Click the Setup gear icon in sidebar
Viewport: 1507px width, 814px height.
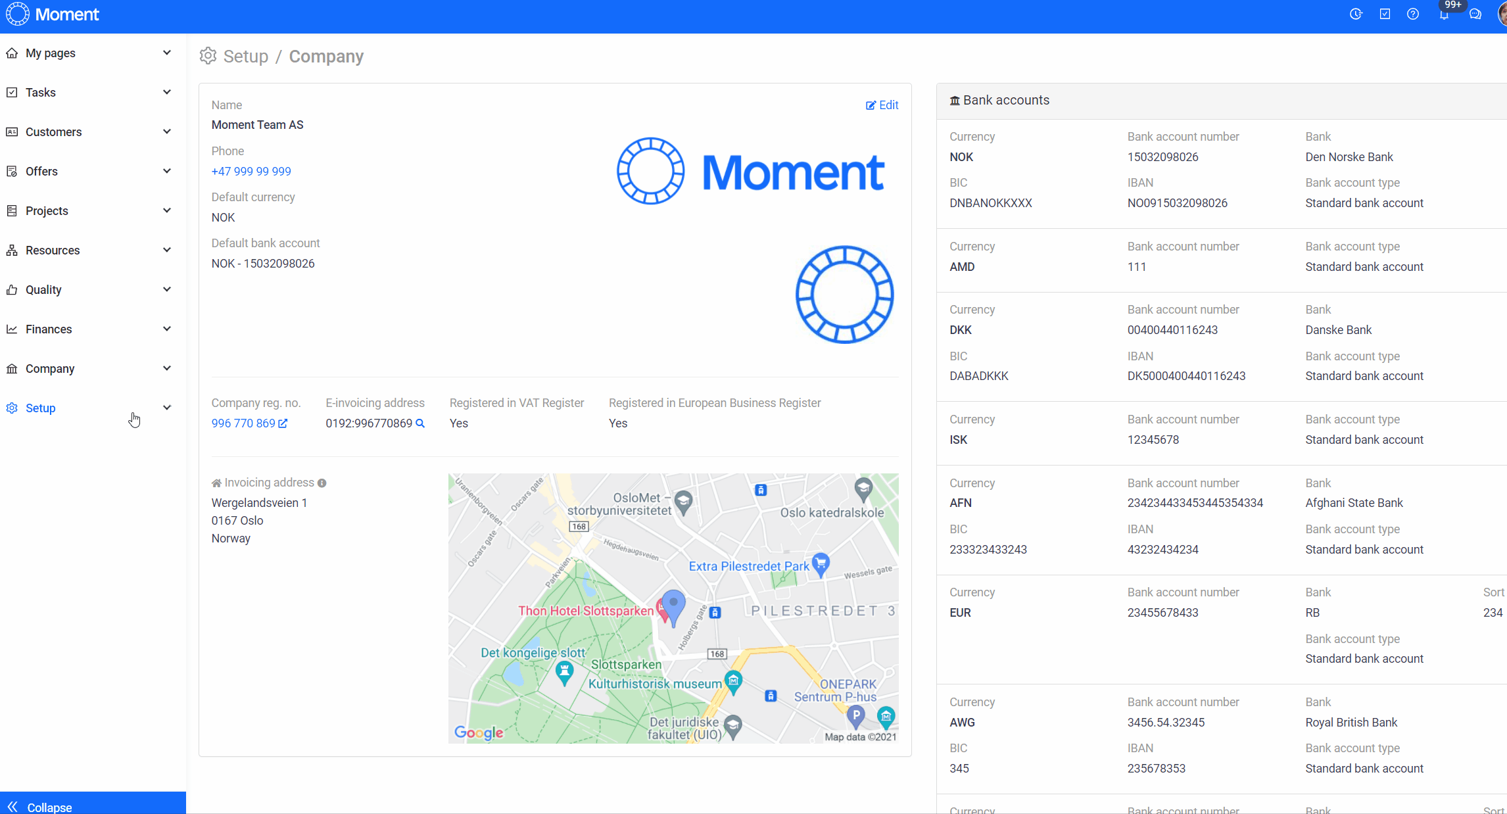[x=12, y=408]
